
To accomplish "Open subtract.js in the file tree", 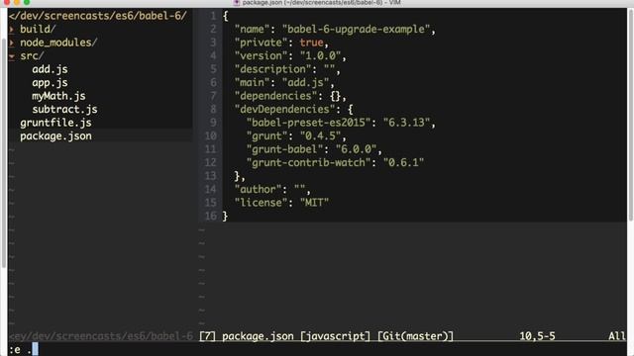I will [x=64, y=110].
